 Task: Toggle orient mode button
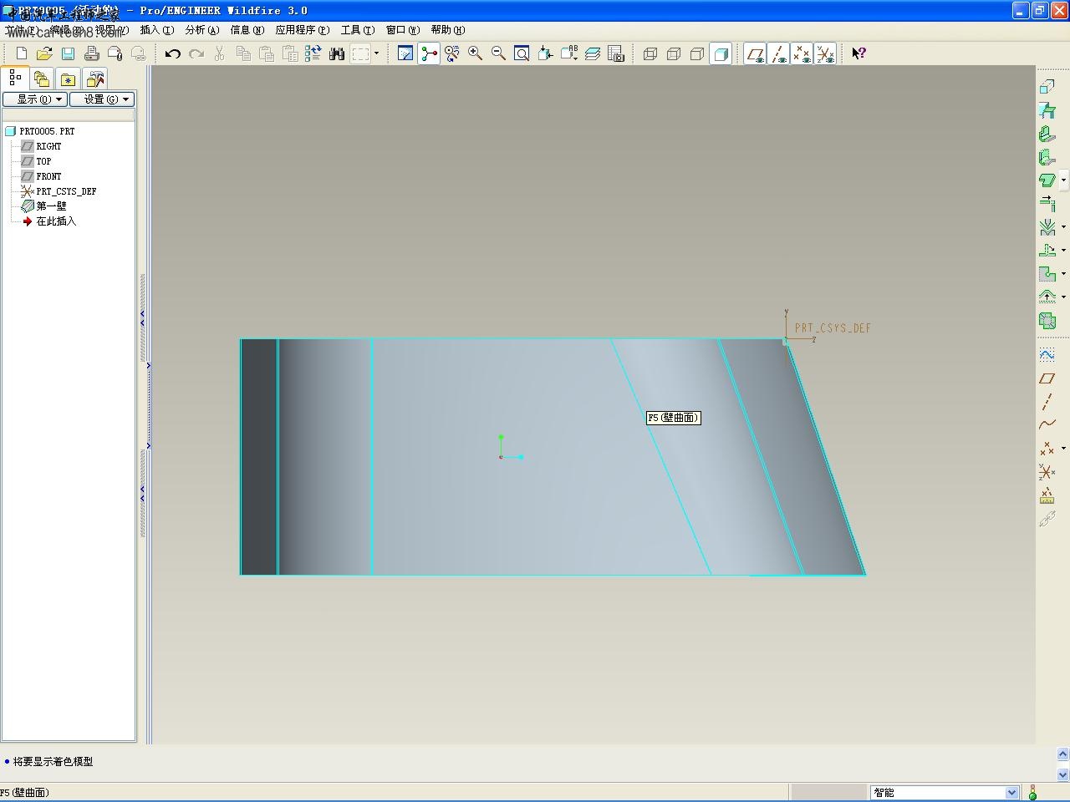452,53
